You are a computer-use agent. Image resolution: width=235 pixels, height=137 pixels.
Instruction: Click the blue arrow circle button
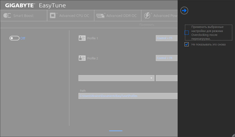coord(184,11)
